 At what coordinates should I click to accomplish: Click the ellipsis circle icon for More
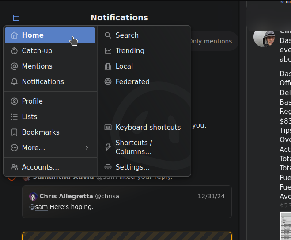click(14, 148)
